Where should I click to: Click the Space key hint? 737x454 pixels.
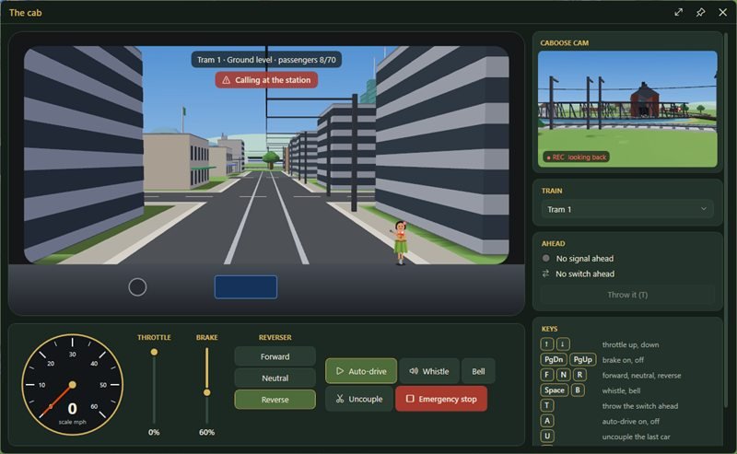555,390
